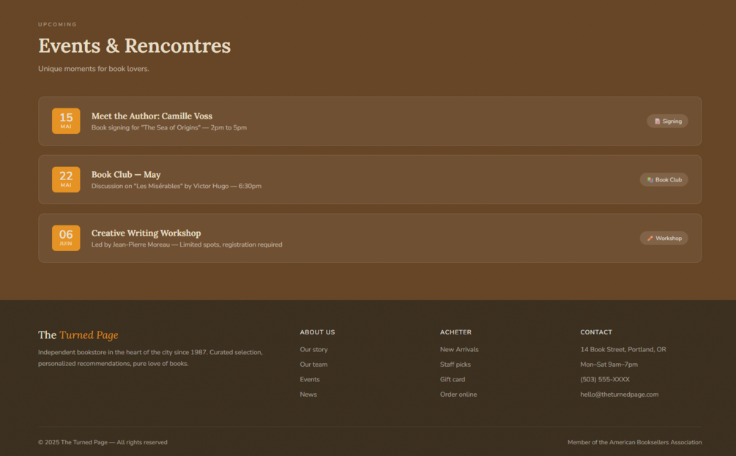Click the Independent bookstore footer description
The image size is (736, 456).
pos(150,358)
